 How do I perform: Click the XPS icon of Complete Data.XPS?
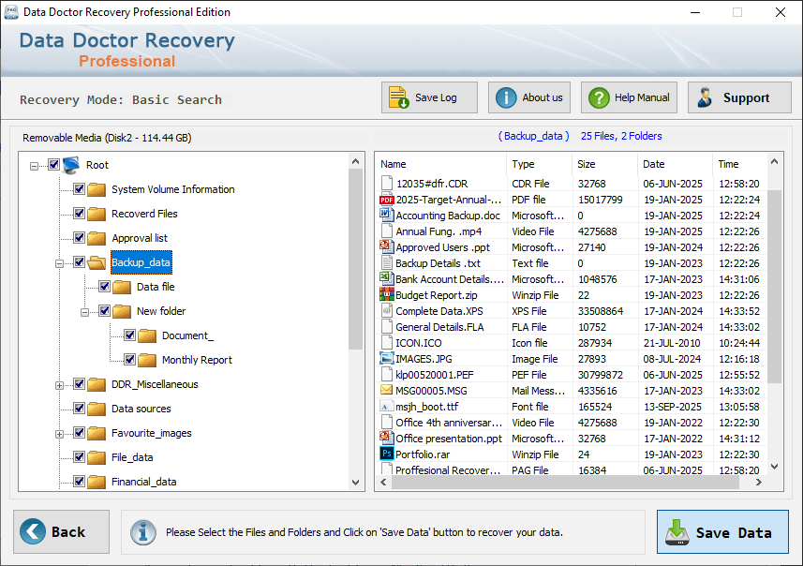[x=386, y=310]
